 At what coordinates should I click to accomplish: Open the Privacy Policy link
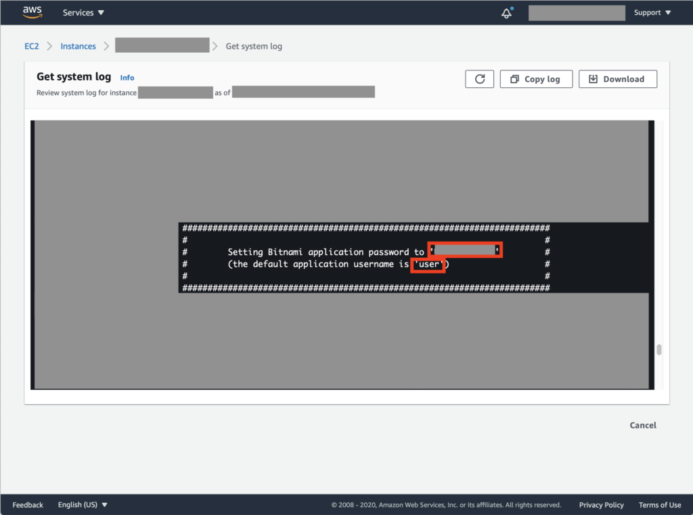[x=601, y=505]
